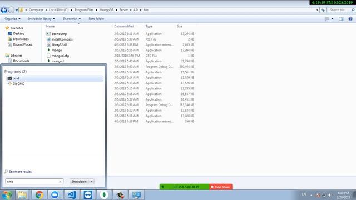Click the search magnifier icon in the search box
Viewport: 356px width, 200px height.
353,10
